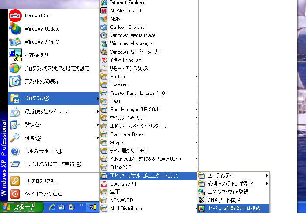Launch できるThinkPad
Image resolution: width=306 pixels, height=213 pixels.
(149, 60)
